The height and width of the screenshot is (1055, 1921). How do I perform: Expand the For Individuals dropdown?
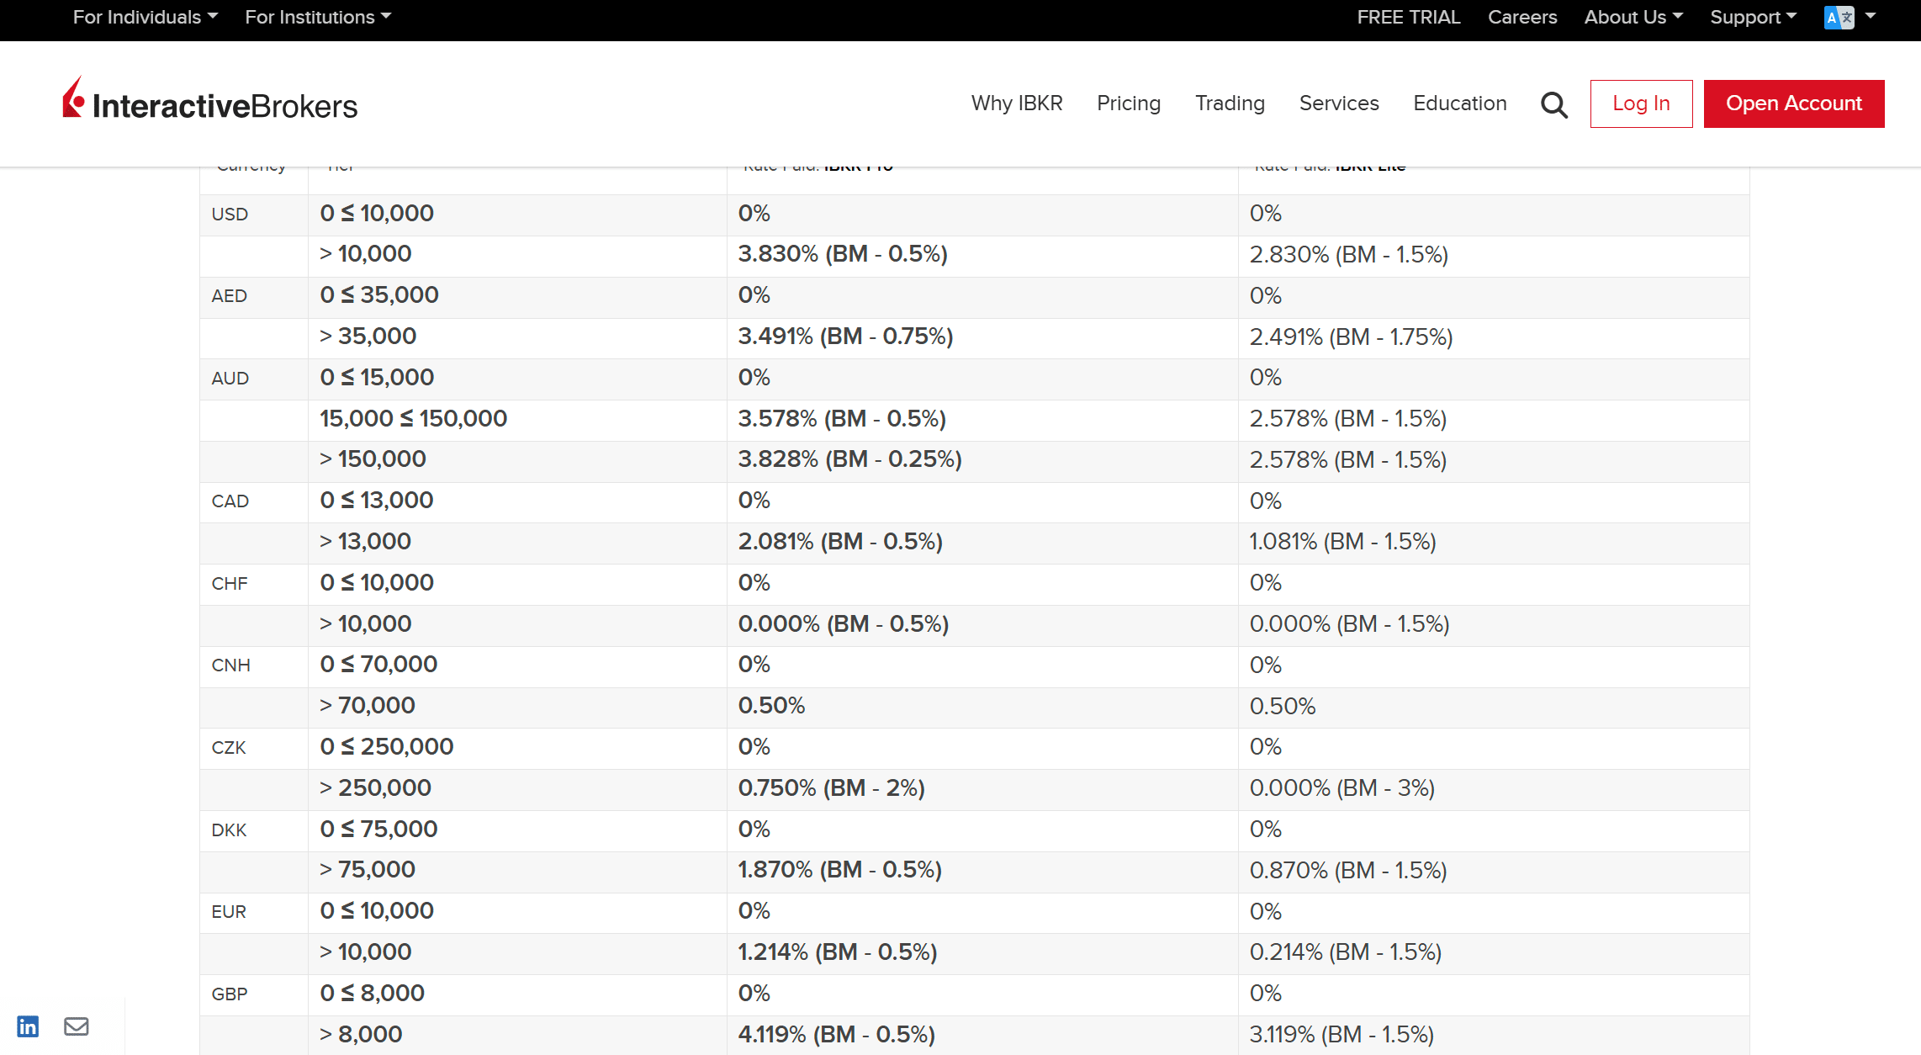click(x=146, y=17)
